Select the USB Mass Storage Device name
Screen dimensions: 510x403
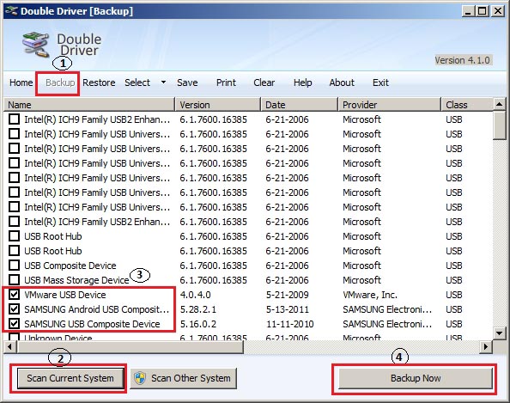click(76, 280)
